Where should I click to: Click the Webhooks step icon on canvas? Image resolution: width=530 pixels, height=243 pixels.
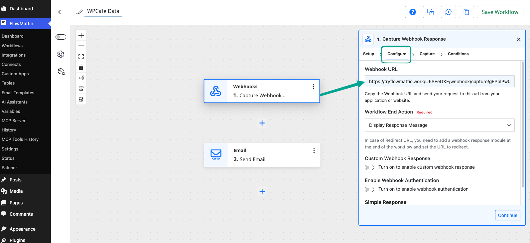(216, 91)
